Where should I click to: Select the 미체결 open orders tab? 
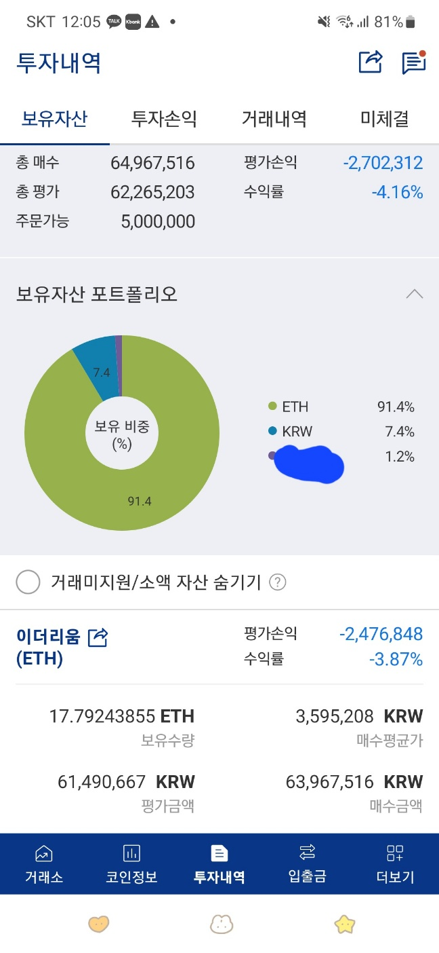coord(383,117)
